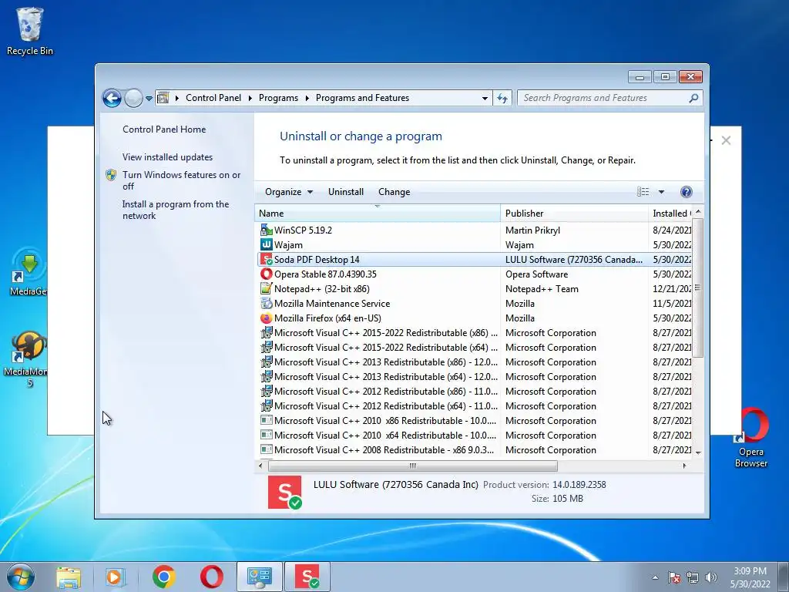Open recent pages dropdown next to Forward
This screenshot has height=592, width=789.
coord(149,99)
